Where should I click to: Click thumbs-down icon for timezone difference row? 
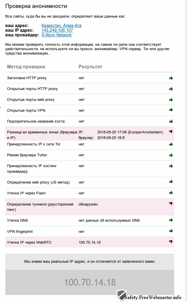[171, 132]
